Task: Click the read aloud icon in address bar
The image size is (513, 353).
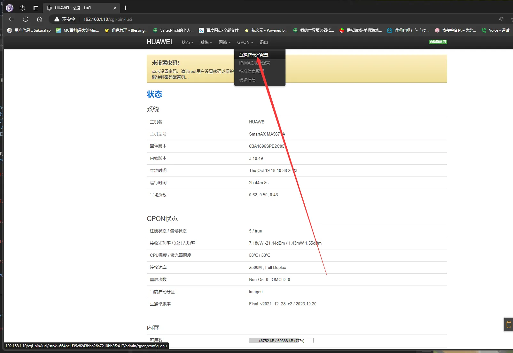Action: pyautogui.click(x=501, y=19)
